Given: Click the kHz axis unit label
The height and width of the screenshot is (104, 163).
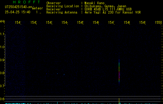Looking at the screenshot, I should click(x=3, y=22).
